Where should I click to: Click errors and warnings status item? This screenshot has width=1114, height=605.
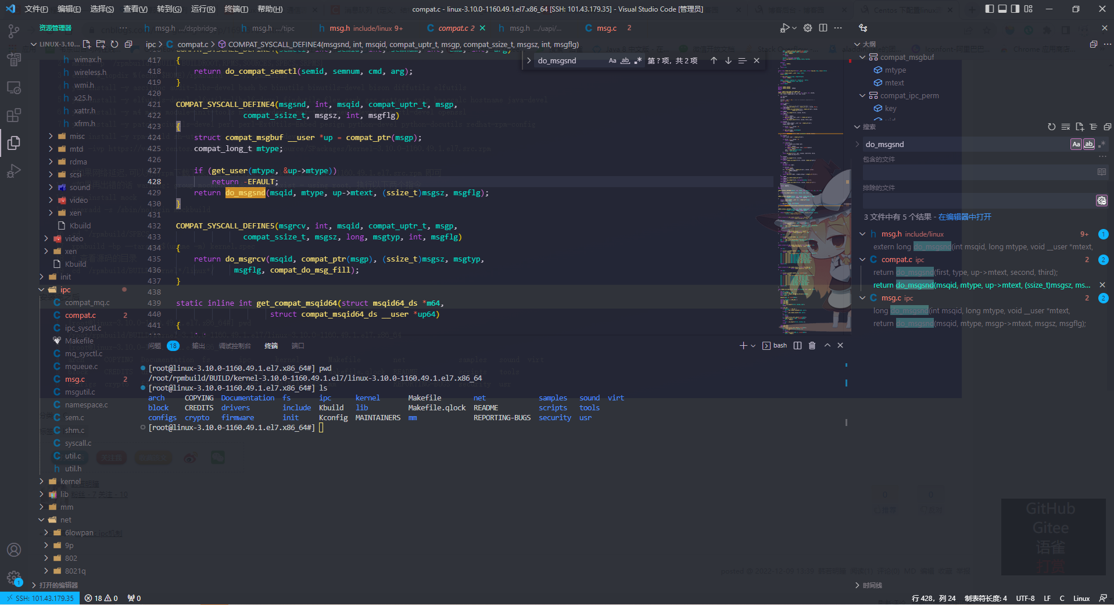point(101,598)
